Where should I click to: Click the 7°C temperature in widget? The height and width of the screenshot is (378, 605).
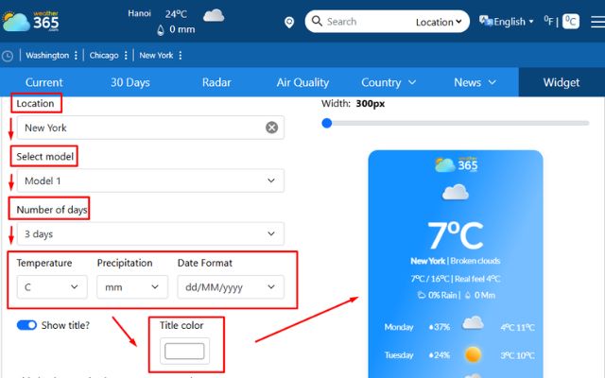pyautogui.click(x=456, y=235)
